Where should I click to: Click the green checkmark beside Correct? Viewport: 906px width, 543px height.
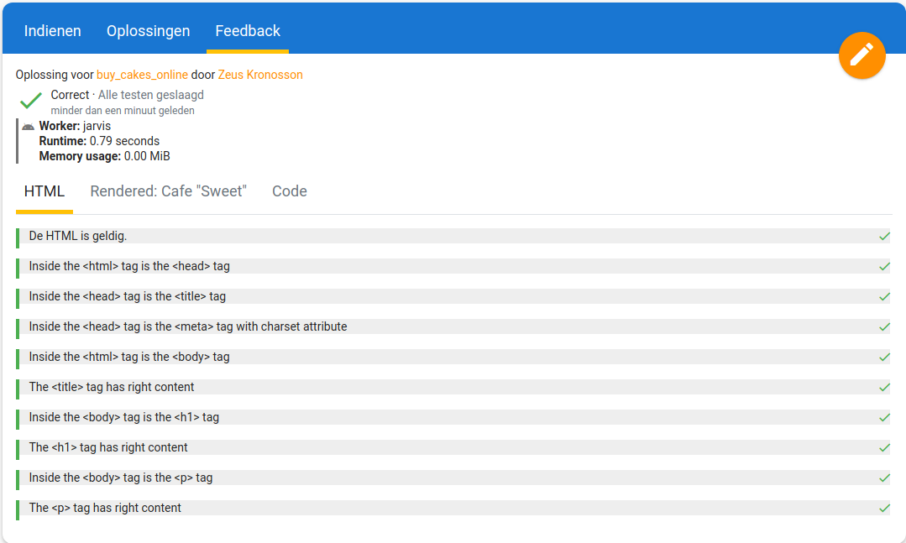point(30,100)
